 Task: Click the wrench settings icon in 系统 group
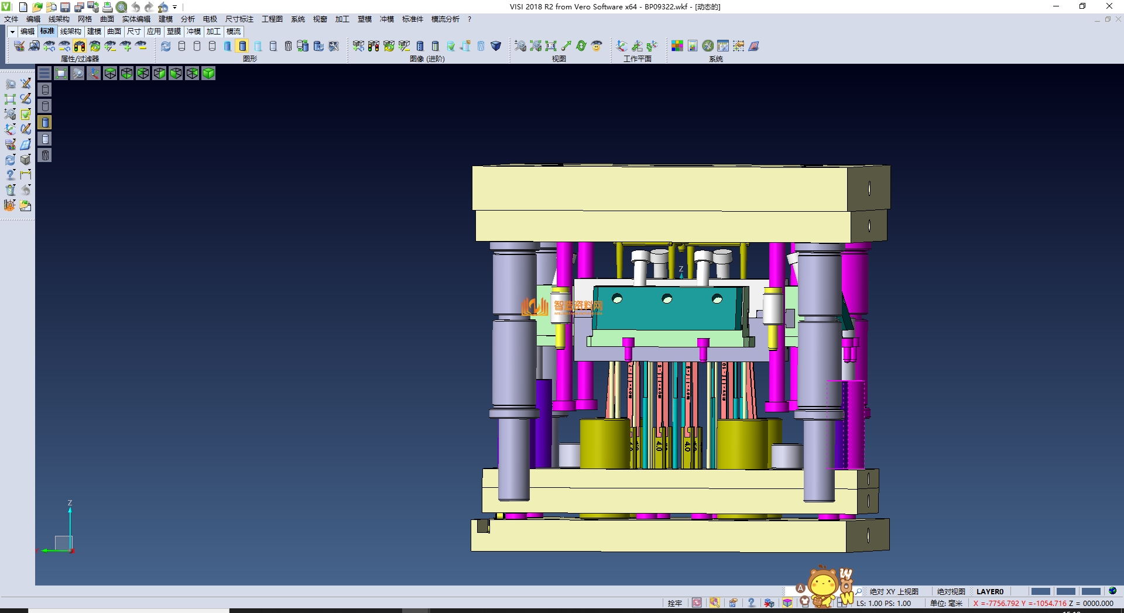[x=708, y=46]
